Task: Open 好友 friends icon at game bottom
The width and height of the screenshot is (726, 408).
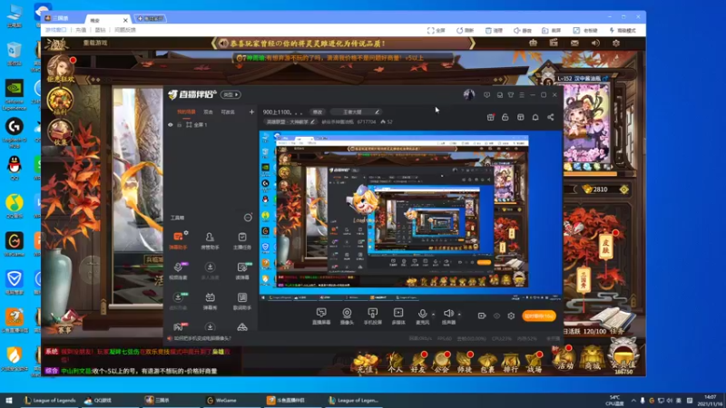Action: (x=418, y=363)
